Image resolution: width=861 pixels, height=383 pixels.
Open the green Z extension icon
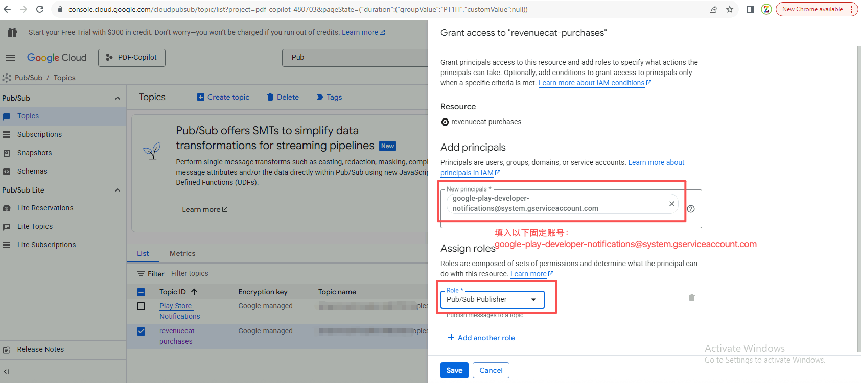pyautogui.click(x=766, y=9)
